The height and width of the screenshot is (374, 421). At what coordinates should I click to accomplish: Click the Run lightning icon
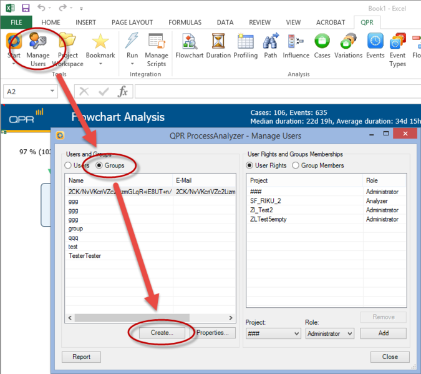(132, 41)
